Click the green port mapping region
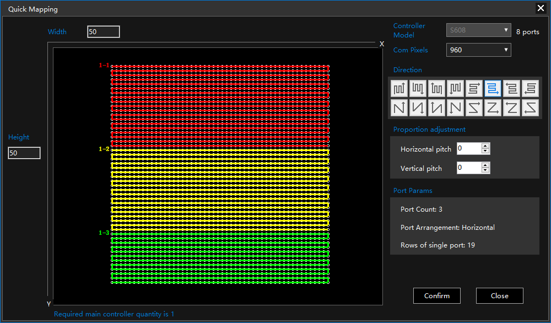 pyautogui.click(x=220, y=258)
